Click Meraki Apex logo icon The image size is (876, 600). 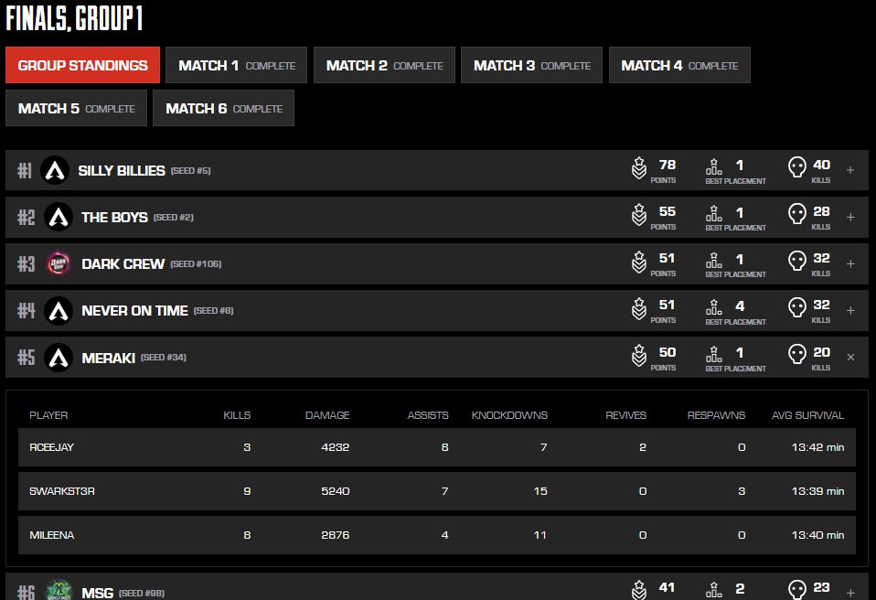click(59, 358)
